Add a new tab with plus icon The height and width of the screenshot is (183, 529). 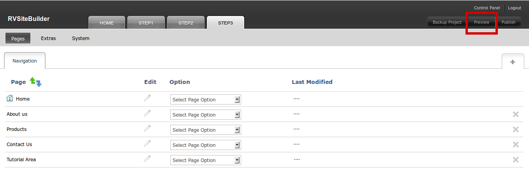tap(513, 62)
